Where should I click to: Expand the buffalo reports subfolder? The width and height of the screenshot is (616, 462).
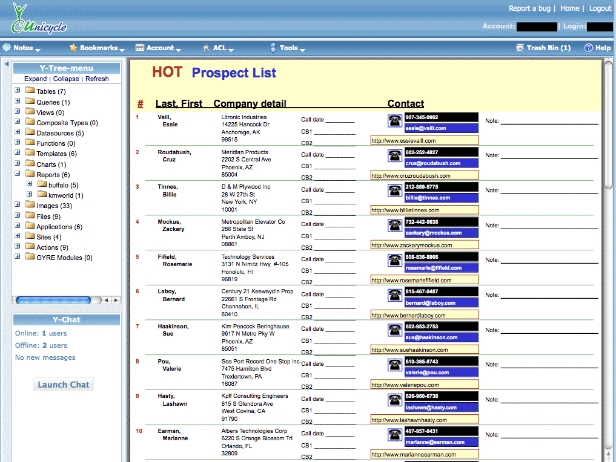[30, 184]
